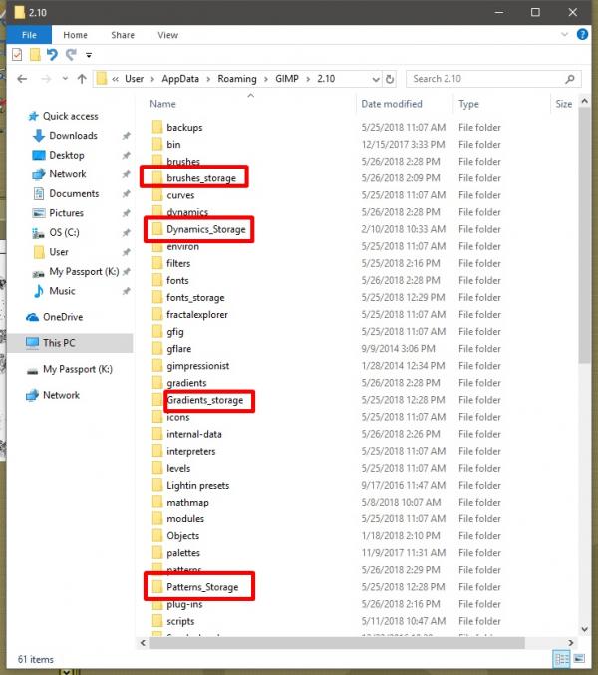Click the New folder icon in quick access toolbar
The width and height of the screenshot is (598, 675).
coord(35,55)
